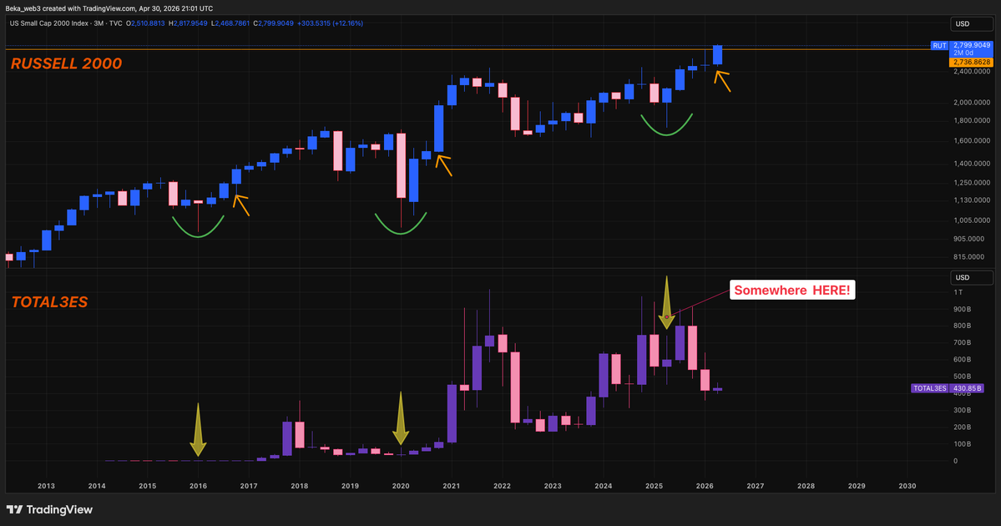The width and height of the screenshot is (1001, 526).
Task: Click the 100 B level on the lower scale
Action: tap(962, 444)
